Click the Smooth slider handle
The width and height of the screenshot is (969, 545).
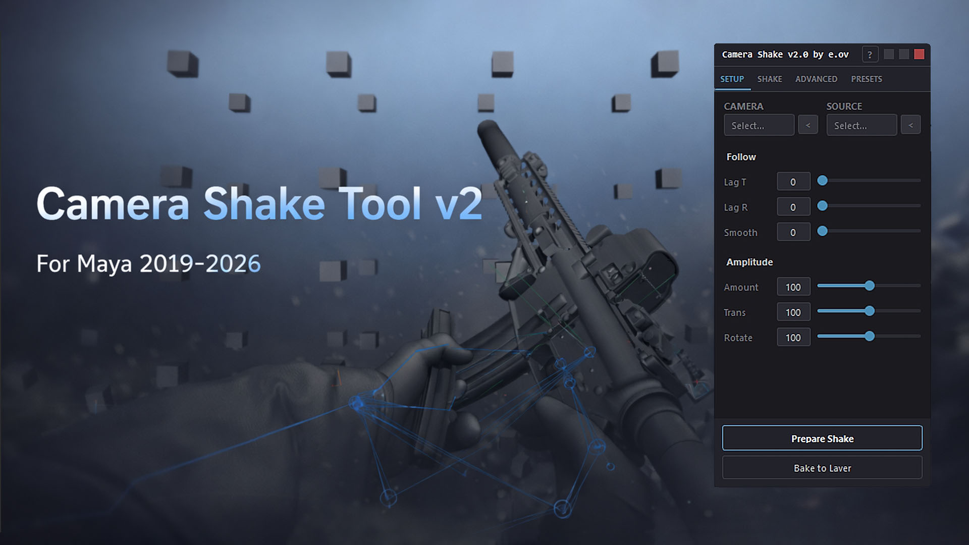(822, 231)
